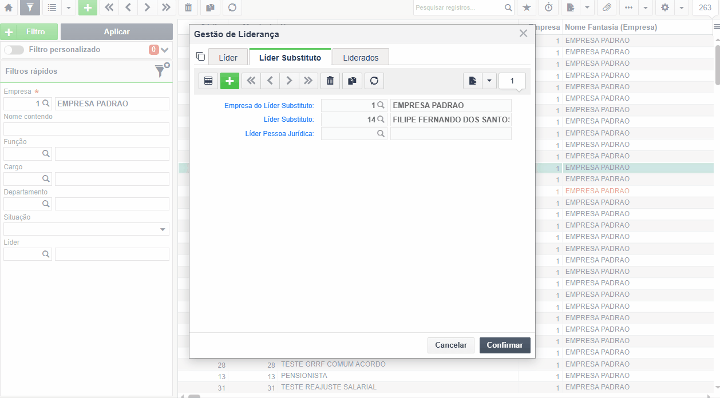This screenshot has height=398, width=720.
Task: Apply filters with the Aplicar button
Action: [x=117, y=32]
